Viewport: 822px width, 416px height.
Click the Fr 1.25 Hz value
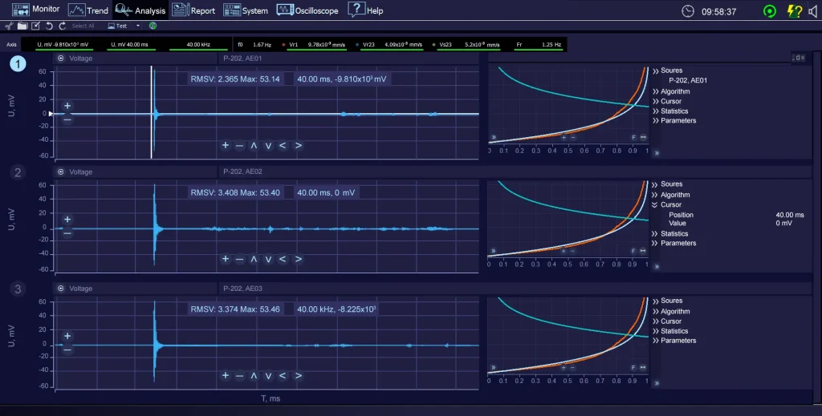click(551, 45)
